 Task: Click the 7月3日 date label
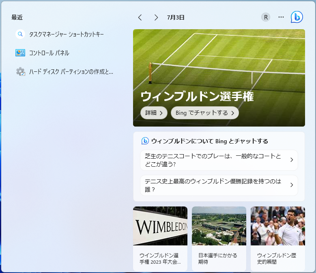176,17
